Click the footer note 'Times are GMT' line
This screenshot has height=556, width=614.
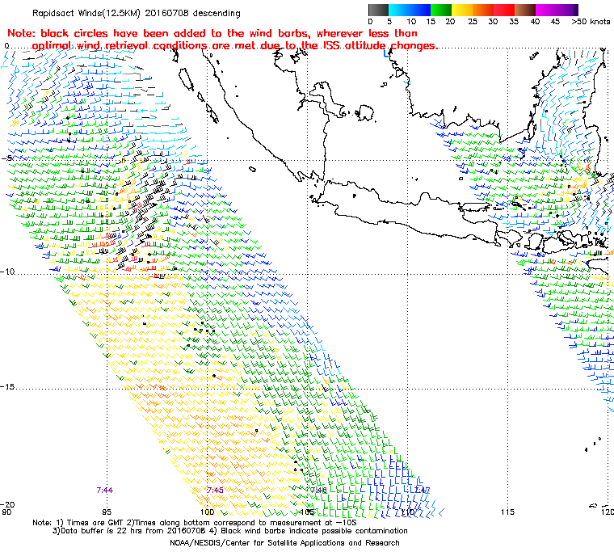[195, 523]
